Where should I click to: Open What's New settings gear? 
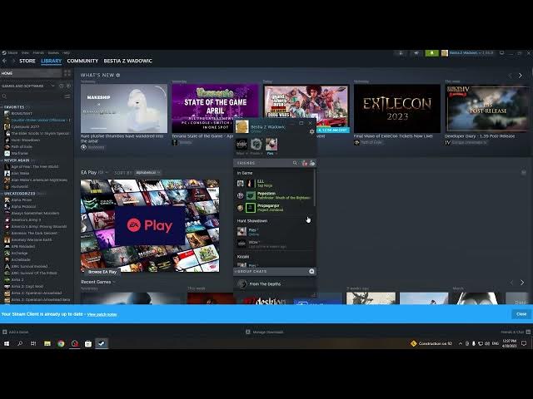118,75
